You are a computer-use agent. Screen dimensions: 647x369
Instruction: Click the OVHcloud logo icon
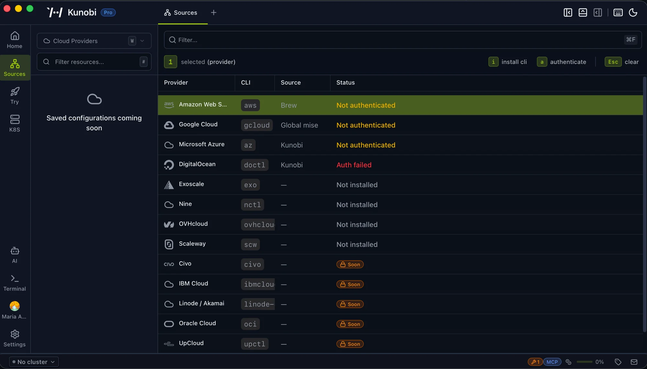click(169, 224)
